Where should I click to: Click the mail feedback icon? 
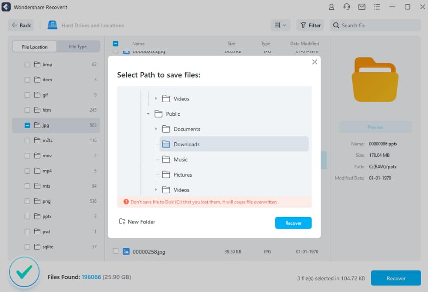[362, 7]
